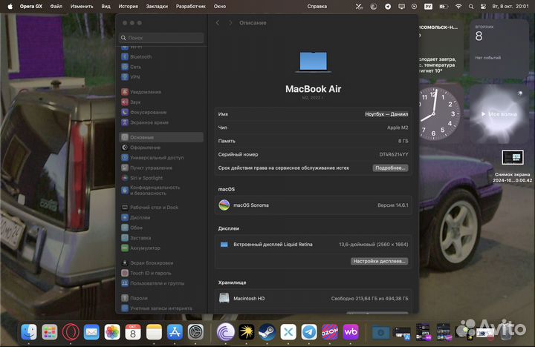Open Finder from the Dock
Screen dimensions: 535x347
[29, 332]
